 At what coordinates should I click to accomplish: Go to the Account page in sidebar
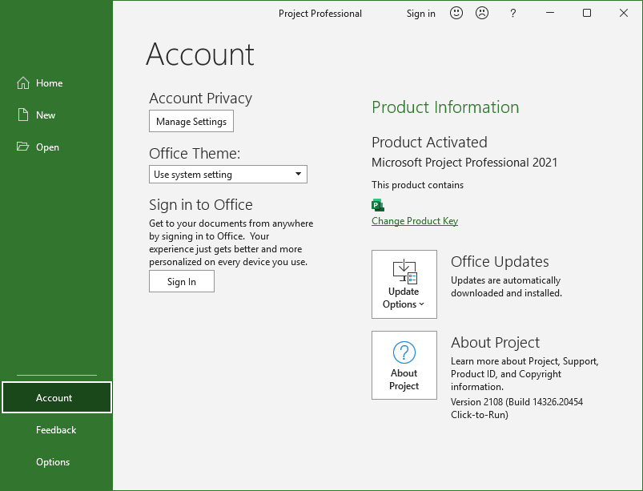57,397
